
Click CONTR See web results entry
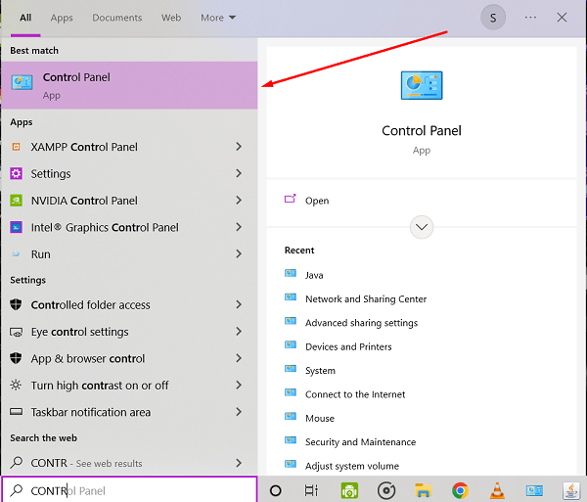tap(86, 463)
